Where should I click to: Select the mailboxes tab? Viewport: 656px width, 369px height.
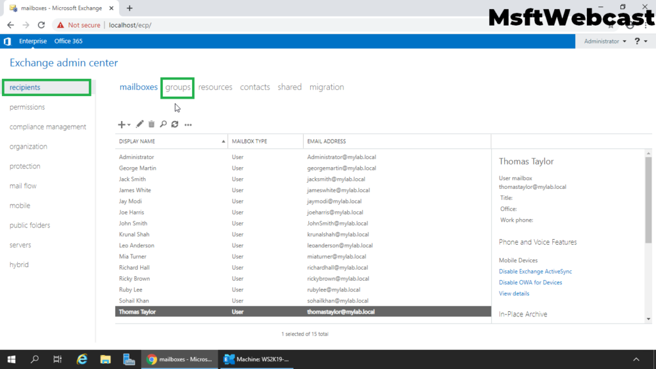pyautogui.click(x=138, y=87)
